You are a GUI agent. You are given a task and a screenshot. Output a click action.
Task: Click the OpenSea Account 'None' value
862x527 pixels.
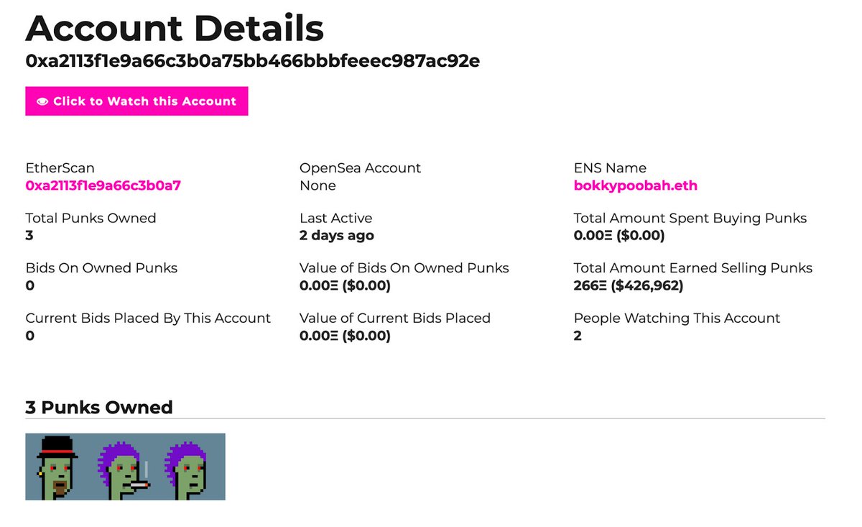318,185
